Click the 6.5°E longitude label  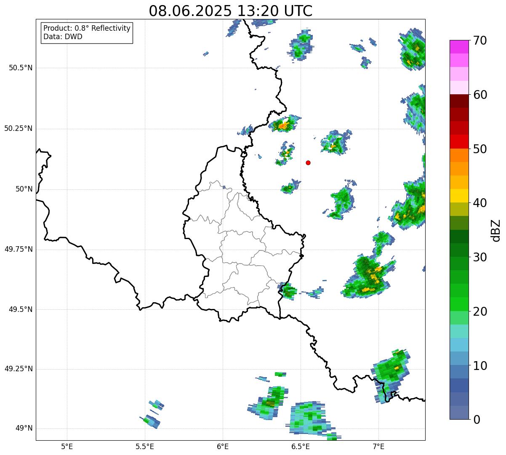click(301, 446)
